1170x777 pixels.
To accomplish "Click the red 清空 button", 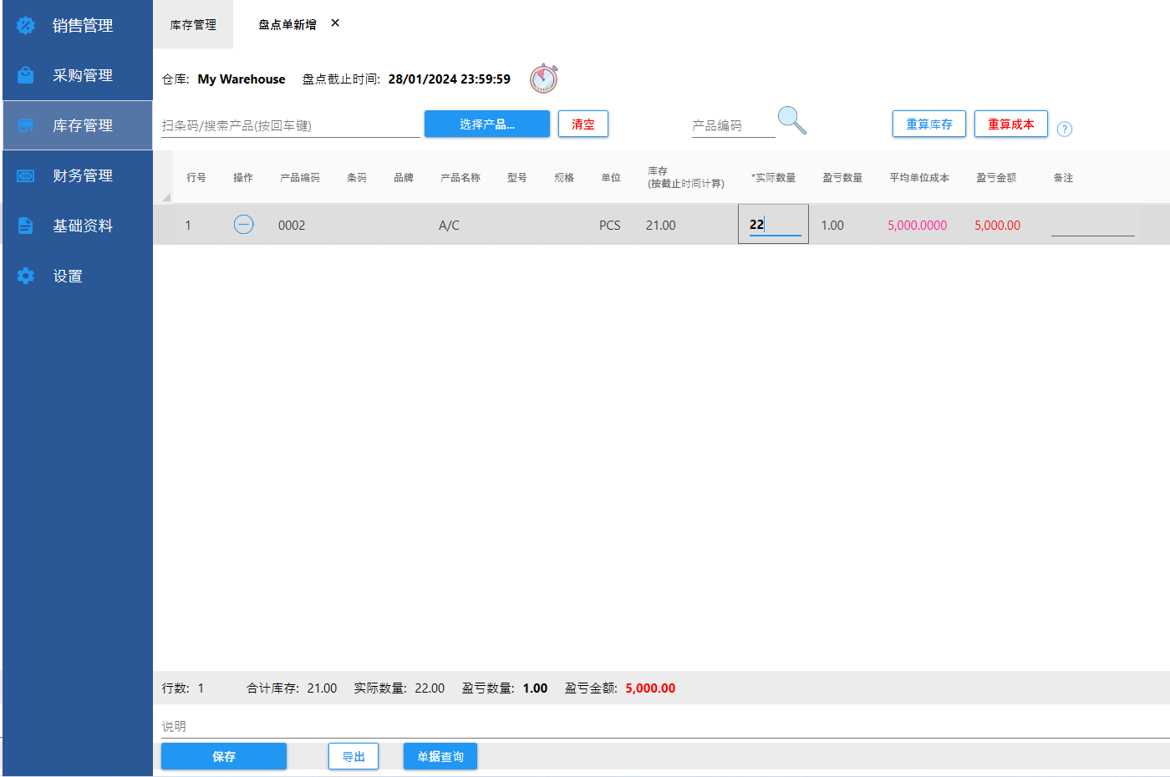I will [x=582, y=124].
